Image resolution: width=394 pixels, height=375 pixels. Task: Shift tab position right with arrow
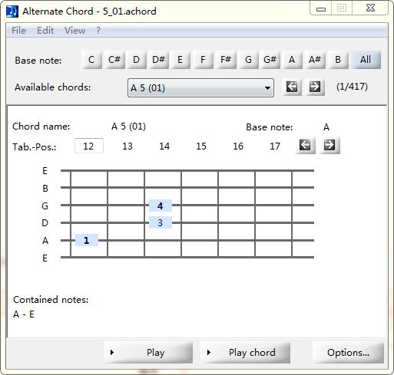(329, 146)
